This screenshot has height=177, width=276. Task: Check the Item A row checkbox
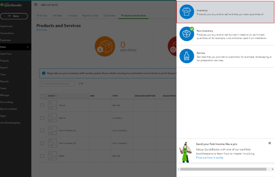coord(42,118)
